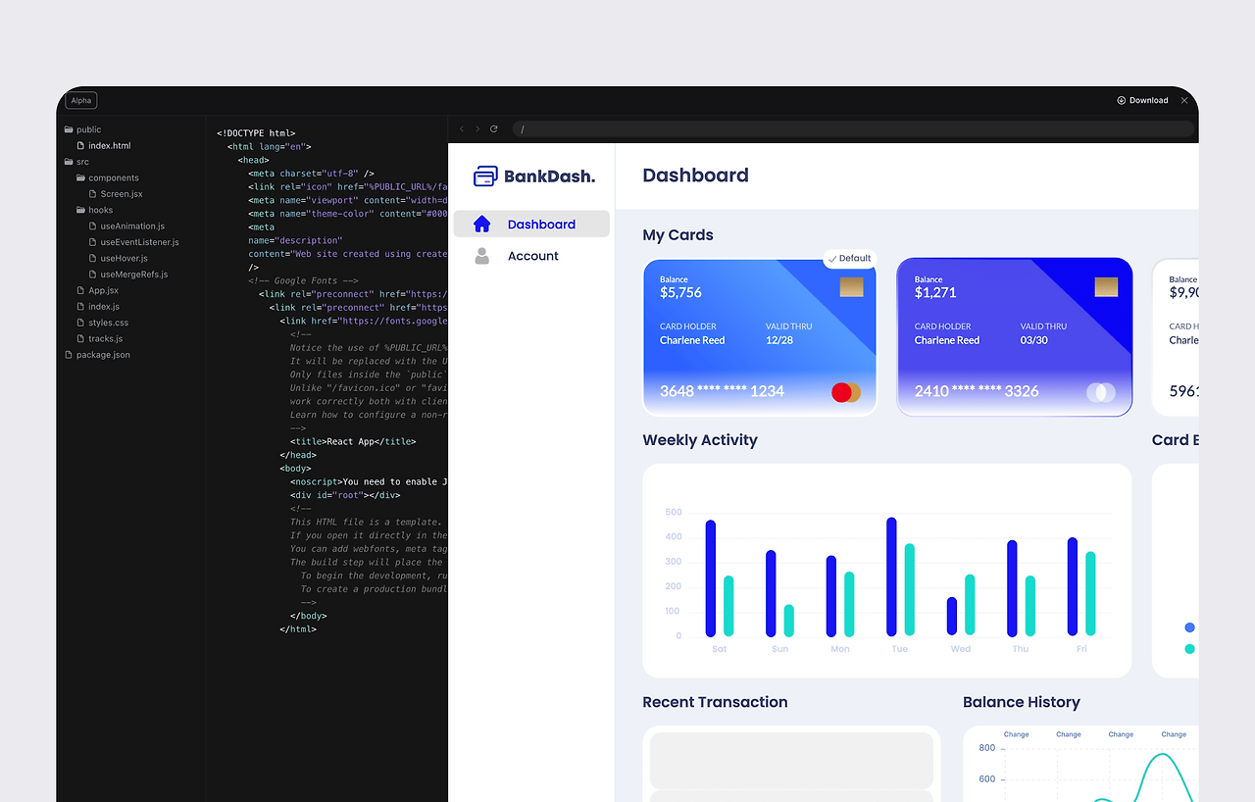Click the gold chip on the $5,756 card
The height and width of the screenshot is (802, 1255).
[851, 287]
